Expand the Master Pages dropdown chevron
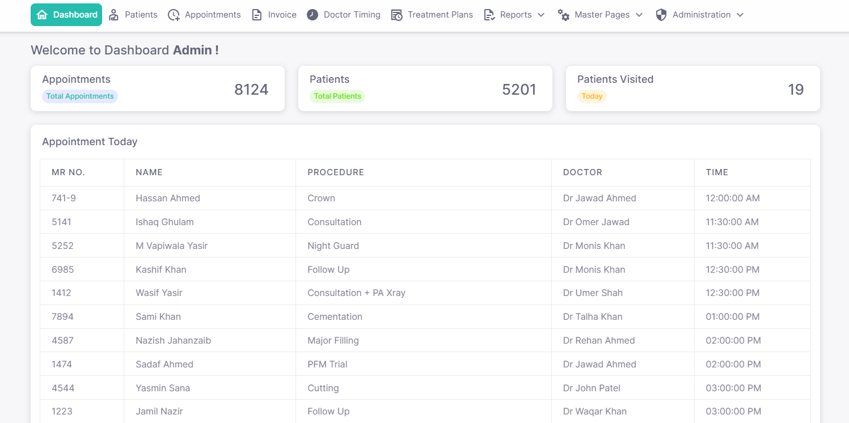The width and height of the screenshot is (849, 423). coord(639,15)
